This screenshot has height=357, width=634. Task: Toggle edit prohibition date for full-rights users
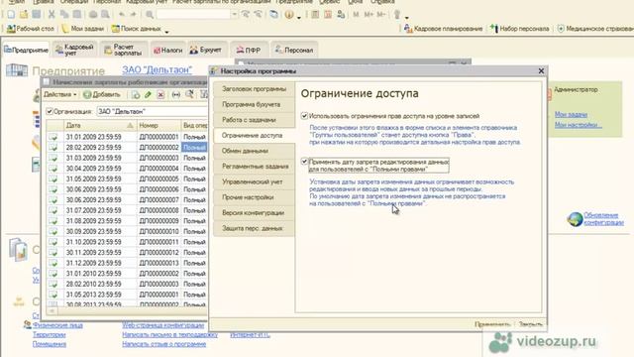coord(304,162)
